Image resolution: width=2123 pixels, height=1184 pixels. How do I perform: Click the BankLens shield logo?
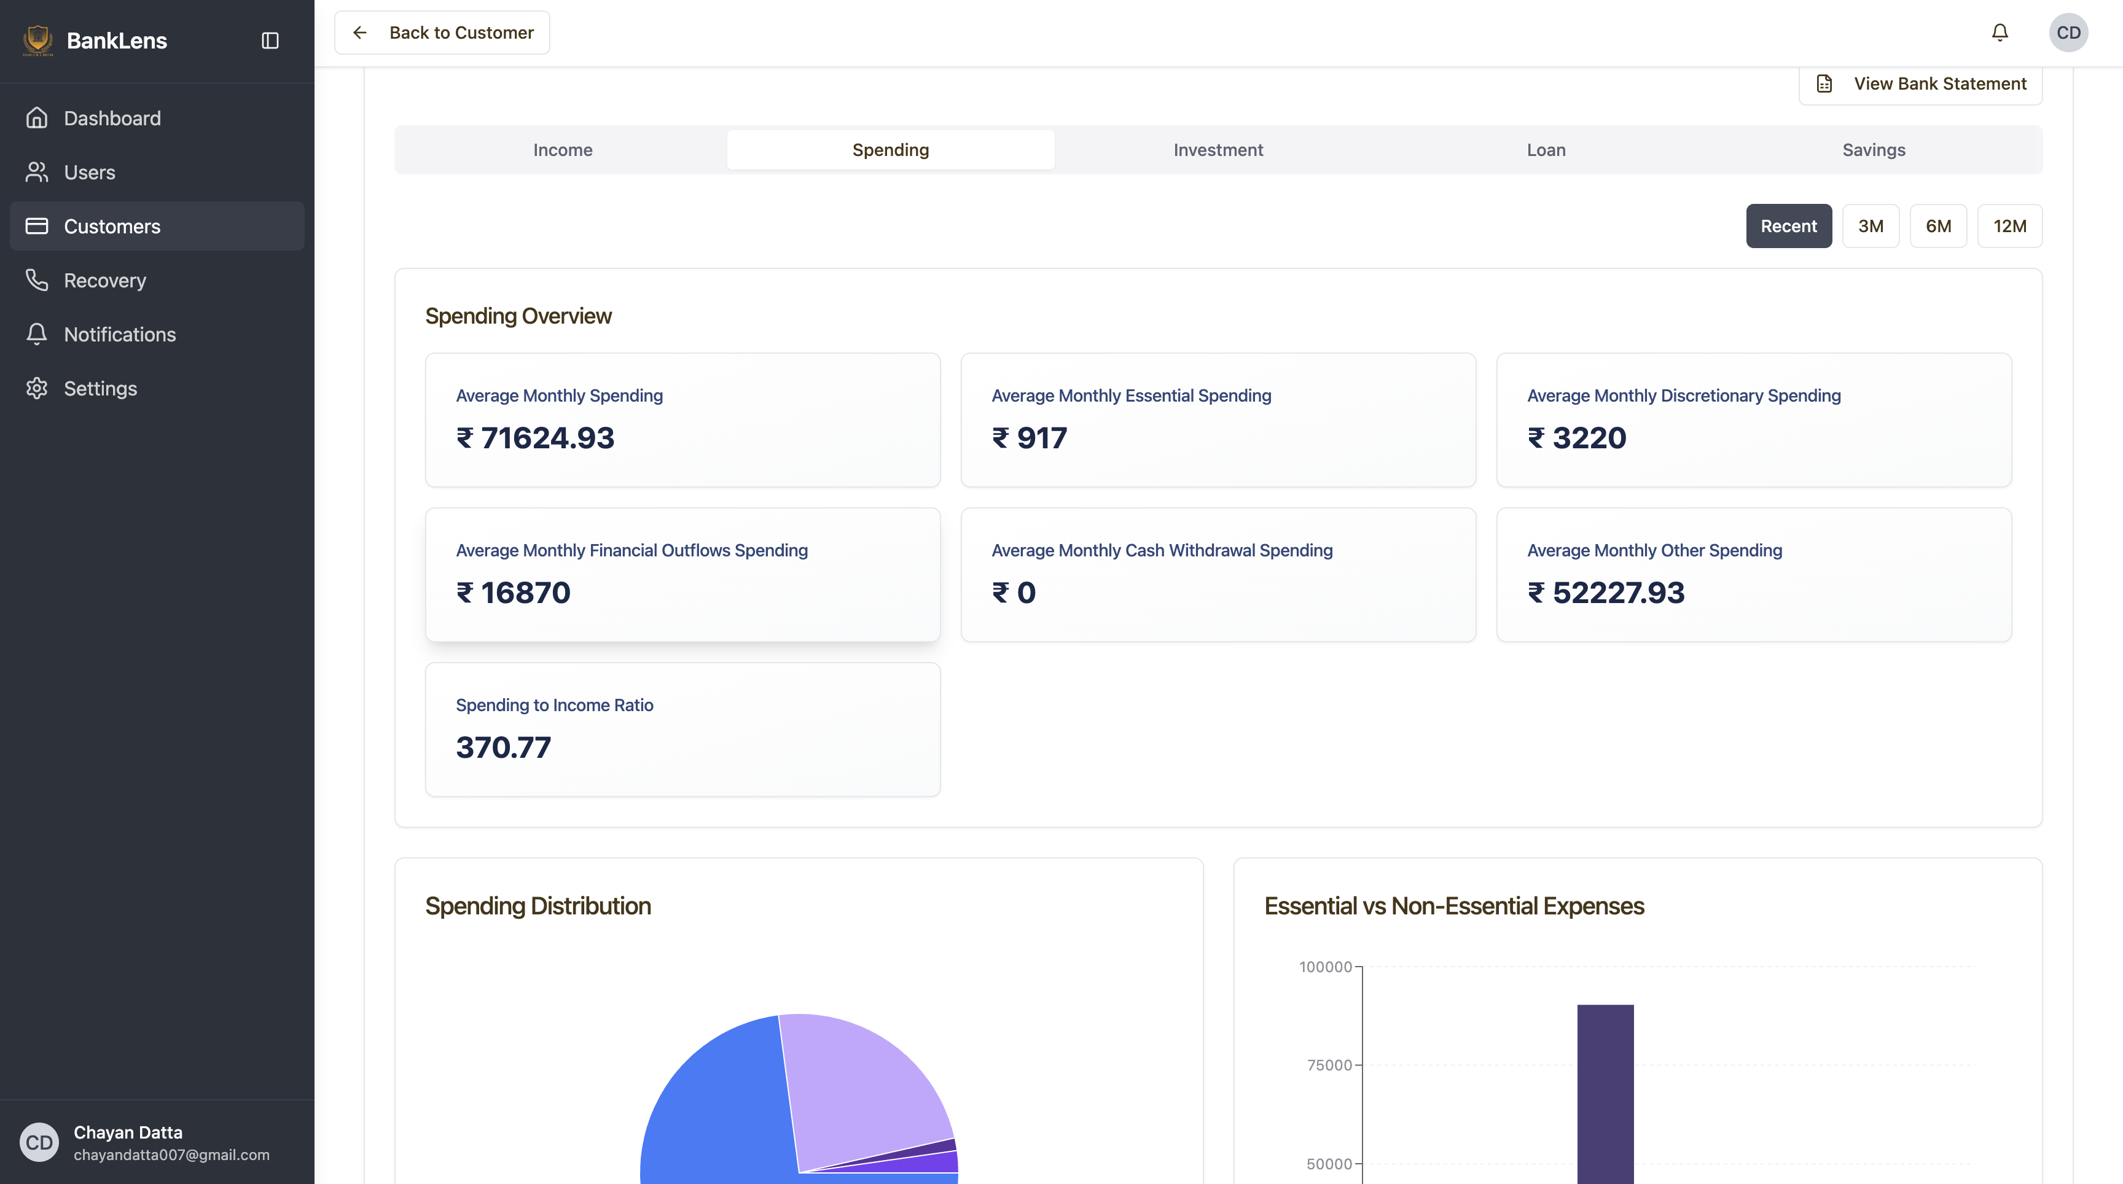(x=38, y=39)
